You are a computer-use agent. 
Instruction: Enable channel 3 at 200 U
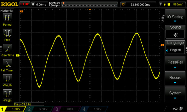67,109
